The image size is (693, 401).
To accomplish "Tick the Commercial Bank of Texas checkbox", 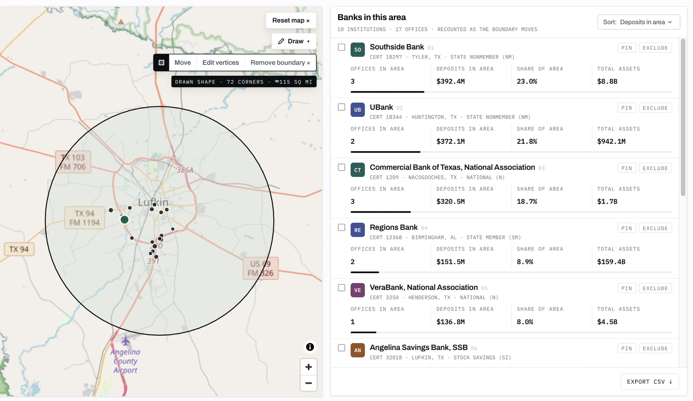I will (x=341, y=167).
